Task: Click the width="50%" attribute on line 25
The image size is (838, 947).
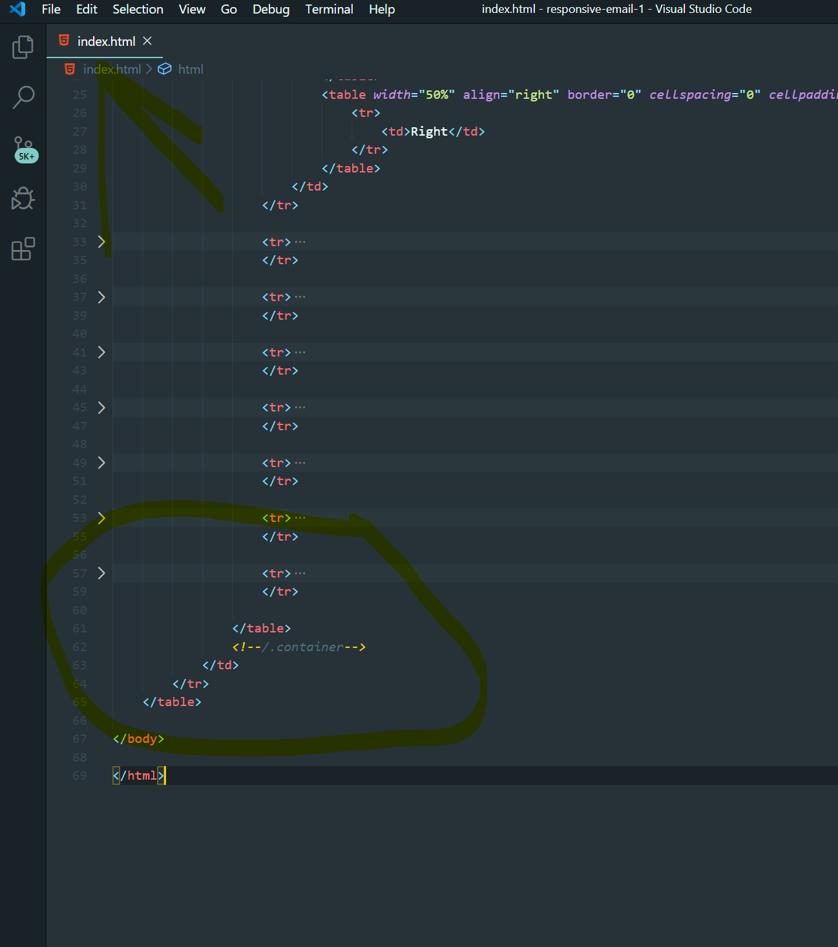Action: pos(414,94)
